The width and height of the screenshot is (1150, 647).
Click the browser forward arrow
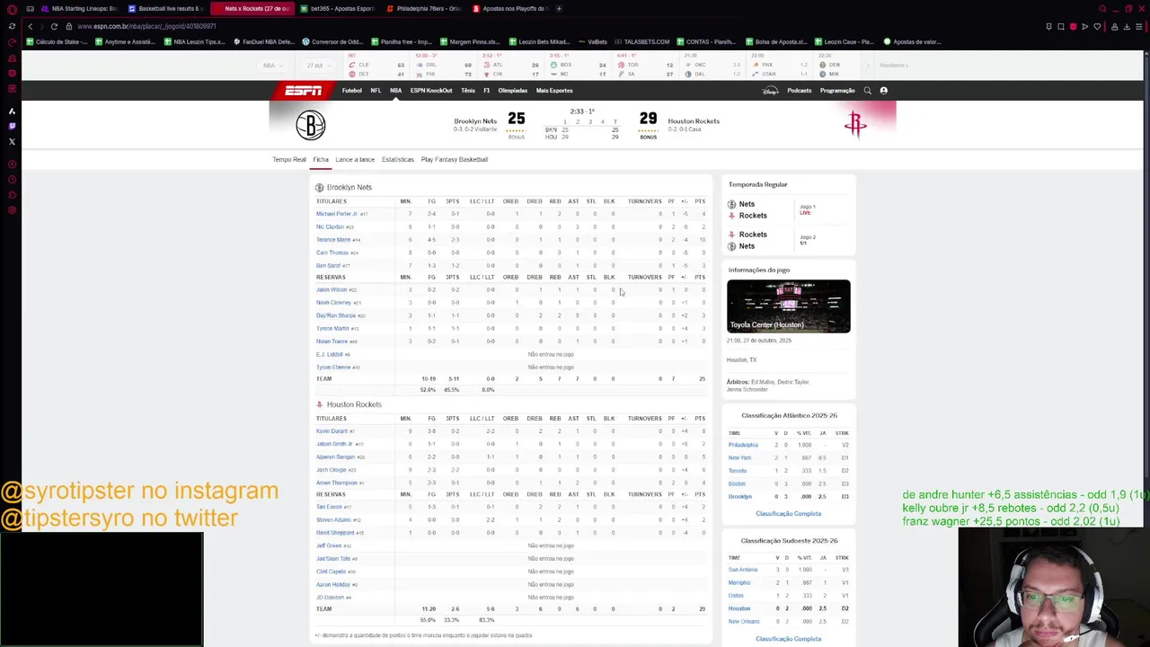(x=41, y=26)
